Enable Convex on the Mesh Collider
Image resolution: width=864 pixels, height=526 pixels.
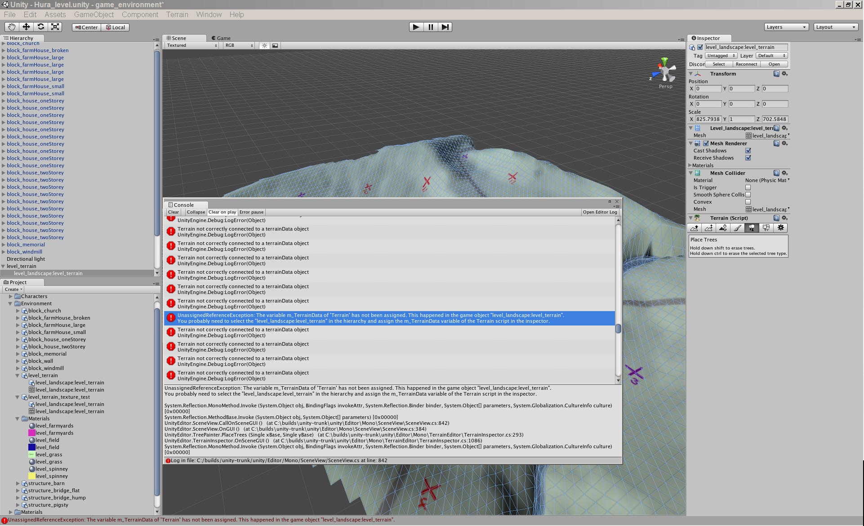pos(748,201)
